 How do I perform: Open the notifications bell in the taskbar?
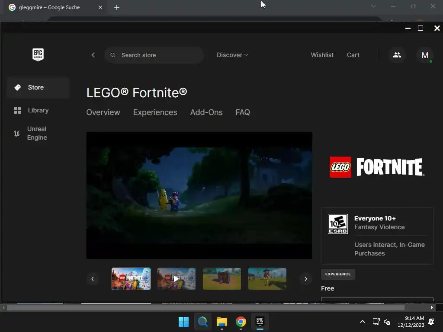[431, 322]
